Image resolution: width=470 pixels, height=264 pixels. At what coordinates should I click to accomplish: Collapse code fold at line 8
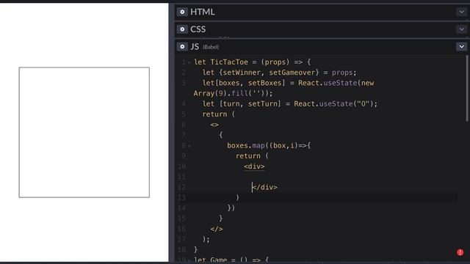click(189, 146)
